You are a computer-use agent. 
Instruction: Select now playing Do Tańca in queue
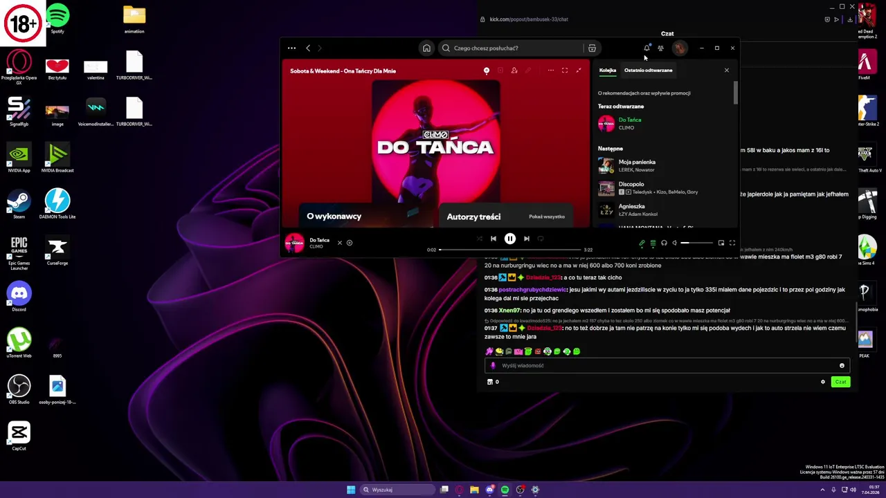(664, 123)
